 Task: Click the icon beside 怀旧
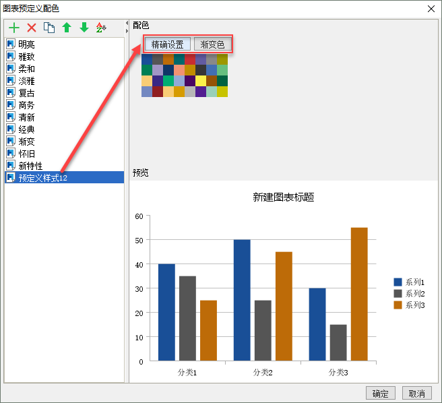tap(11, 154)
